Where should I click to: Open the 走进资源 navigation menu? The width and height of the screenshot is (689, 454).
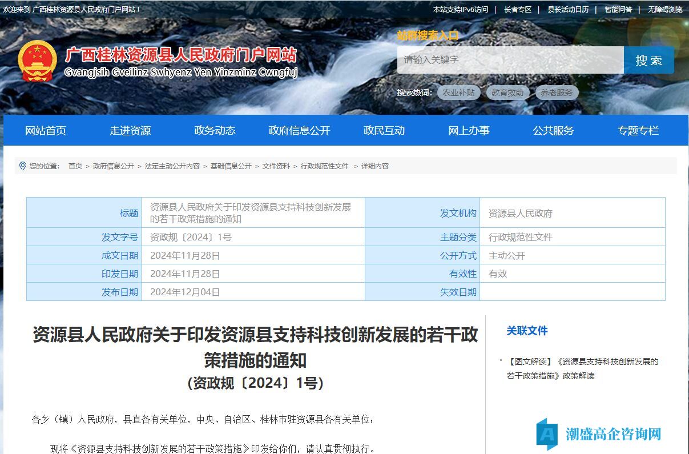[130, 131]
